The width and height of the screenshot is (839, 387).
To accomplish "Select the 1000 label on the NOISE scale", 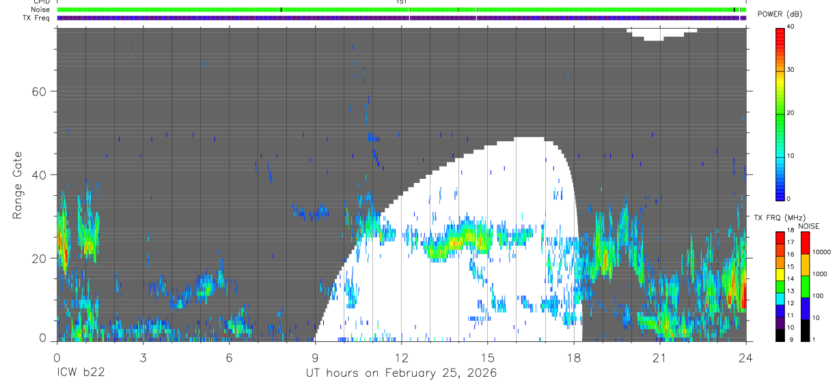I will (820, 274).
